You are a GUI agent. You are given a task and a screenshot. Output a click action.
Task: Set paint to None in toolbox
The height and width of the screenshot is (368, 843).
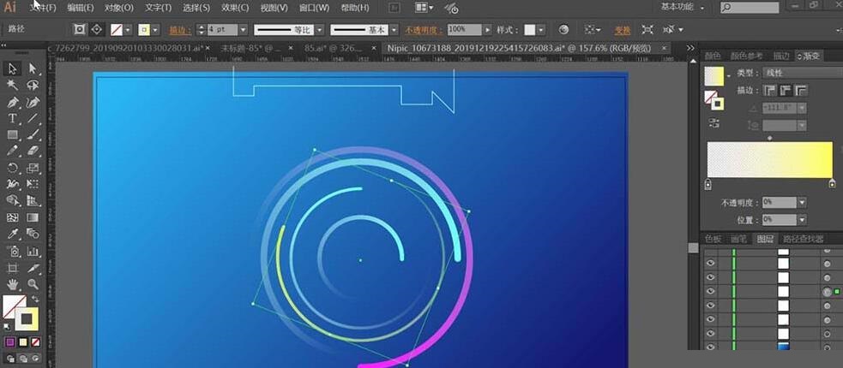coord(35,341)
